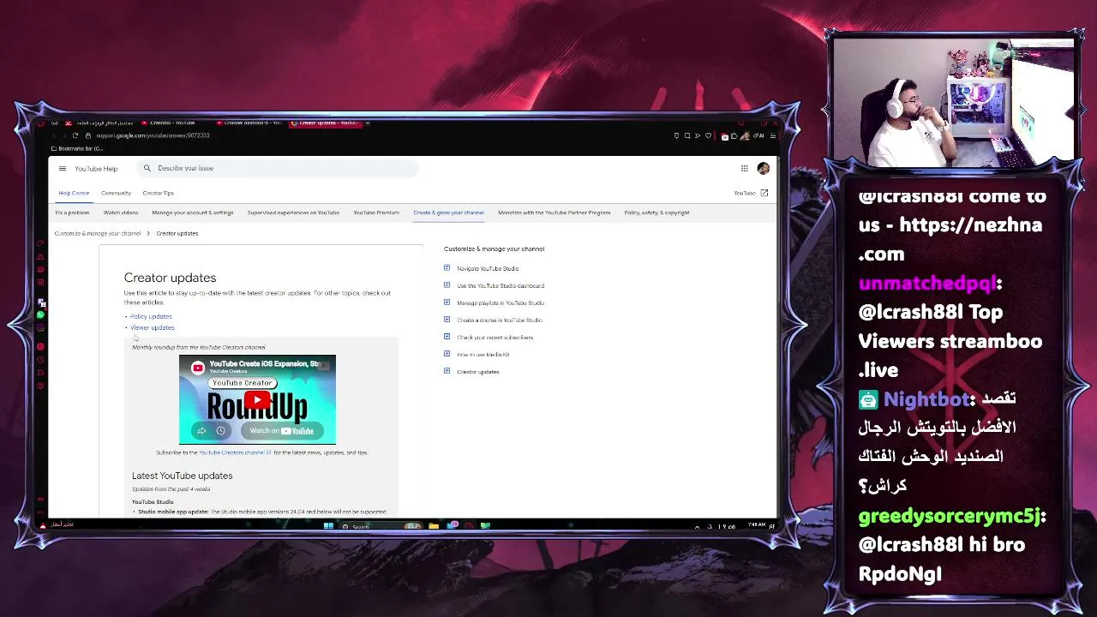Click the WhatsApp icon in browser sidebar
The image size is (1097, 617).
pos(40,315)
